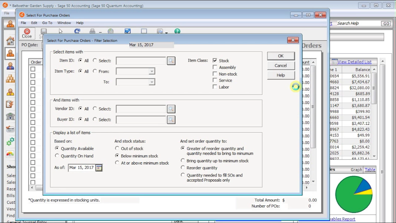Open the Window menu
396x223 pixels.
tap(64, 23)
